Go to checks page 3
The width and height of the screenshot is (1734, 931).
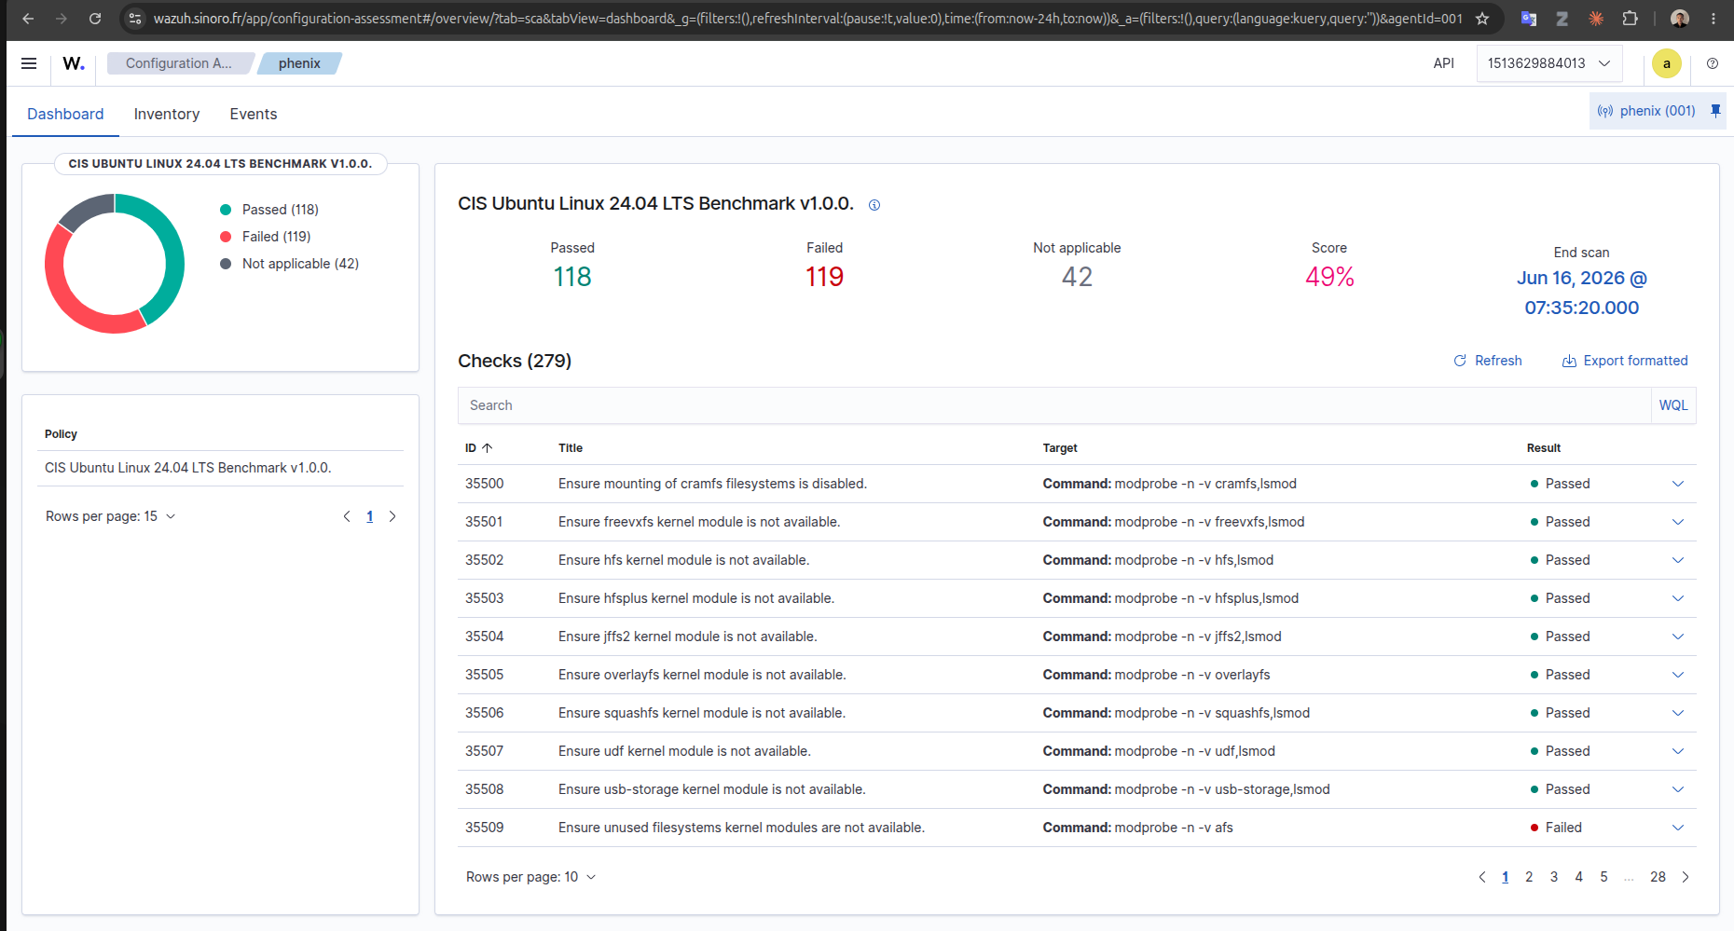(x=1554, y=877)
